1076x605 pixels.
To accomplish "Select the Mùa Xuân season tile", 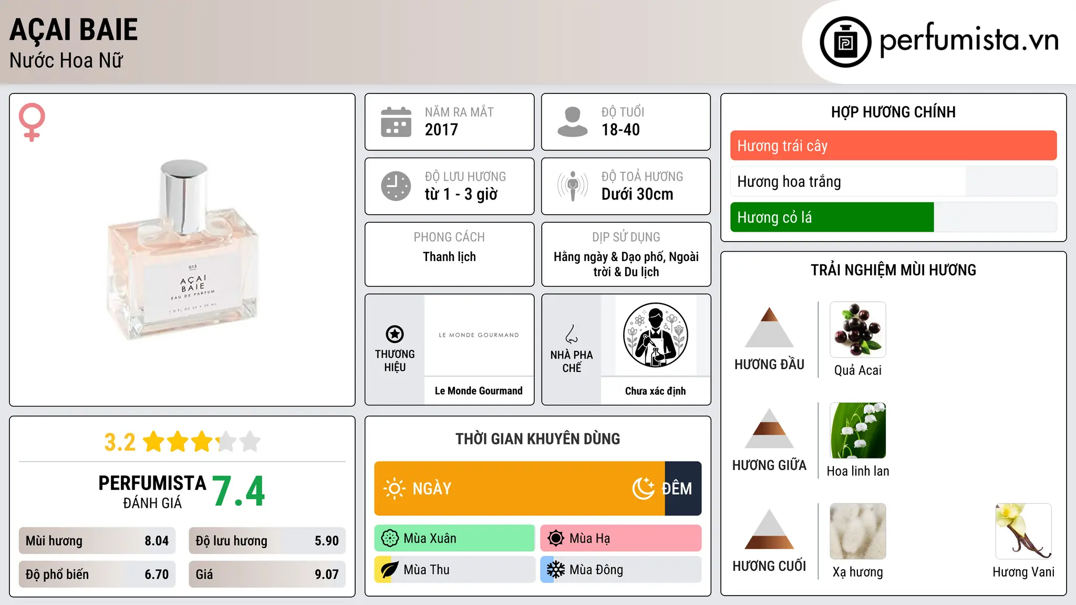I will coord(454,538).
